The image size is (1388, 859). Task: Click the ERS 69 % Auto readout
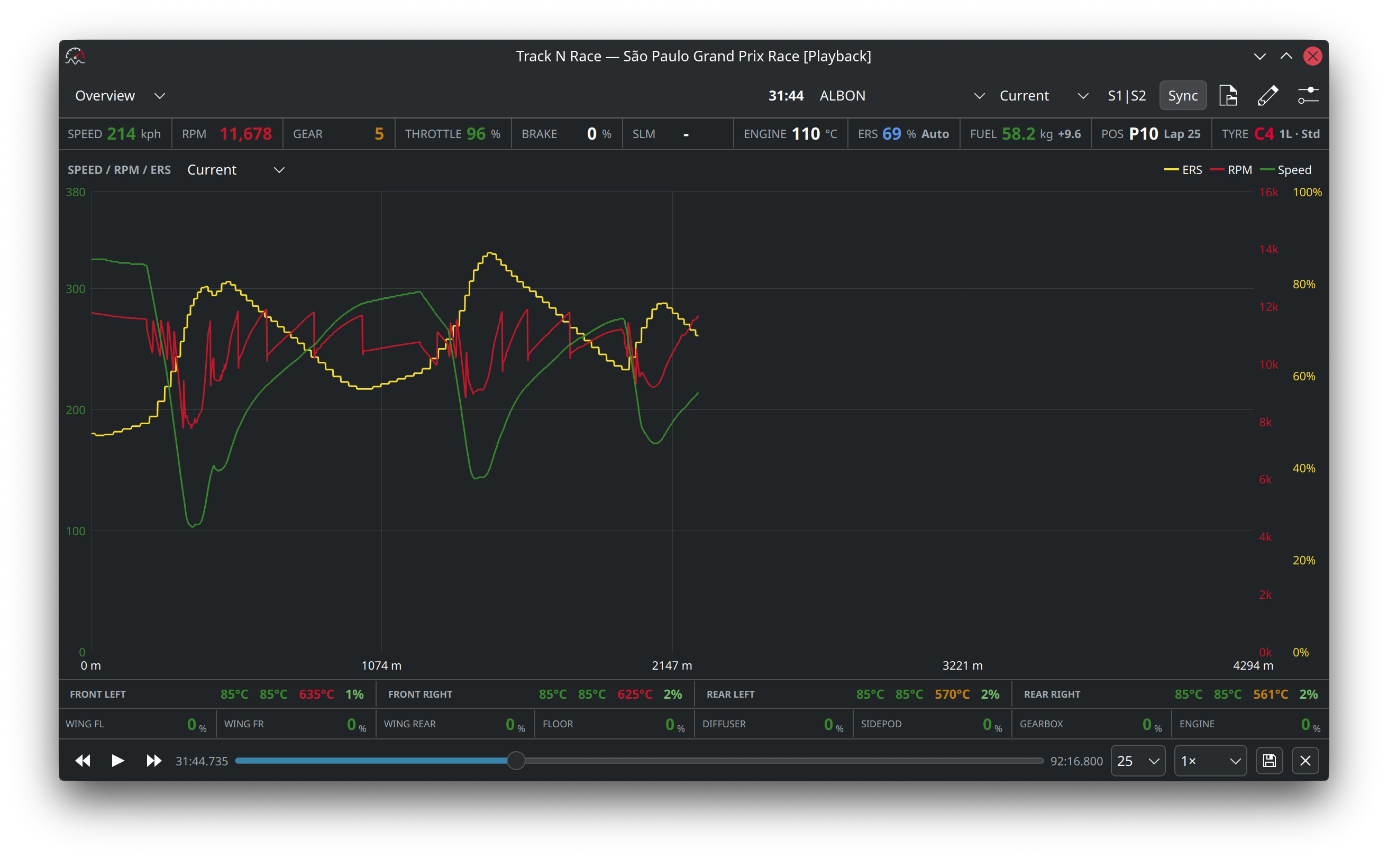(x=903, y=134)
